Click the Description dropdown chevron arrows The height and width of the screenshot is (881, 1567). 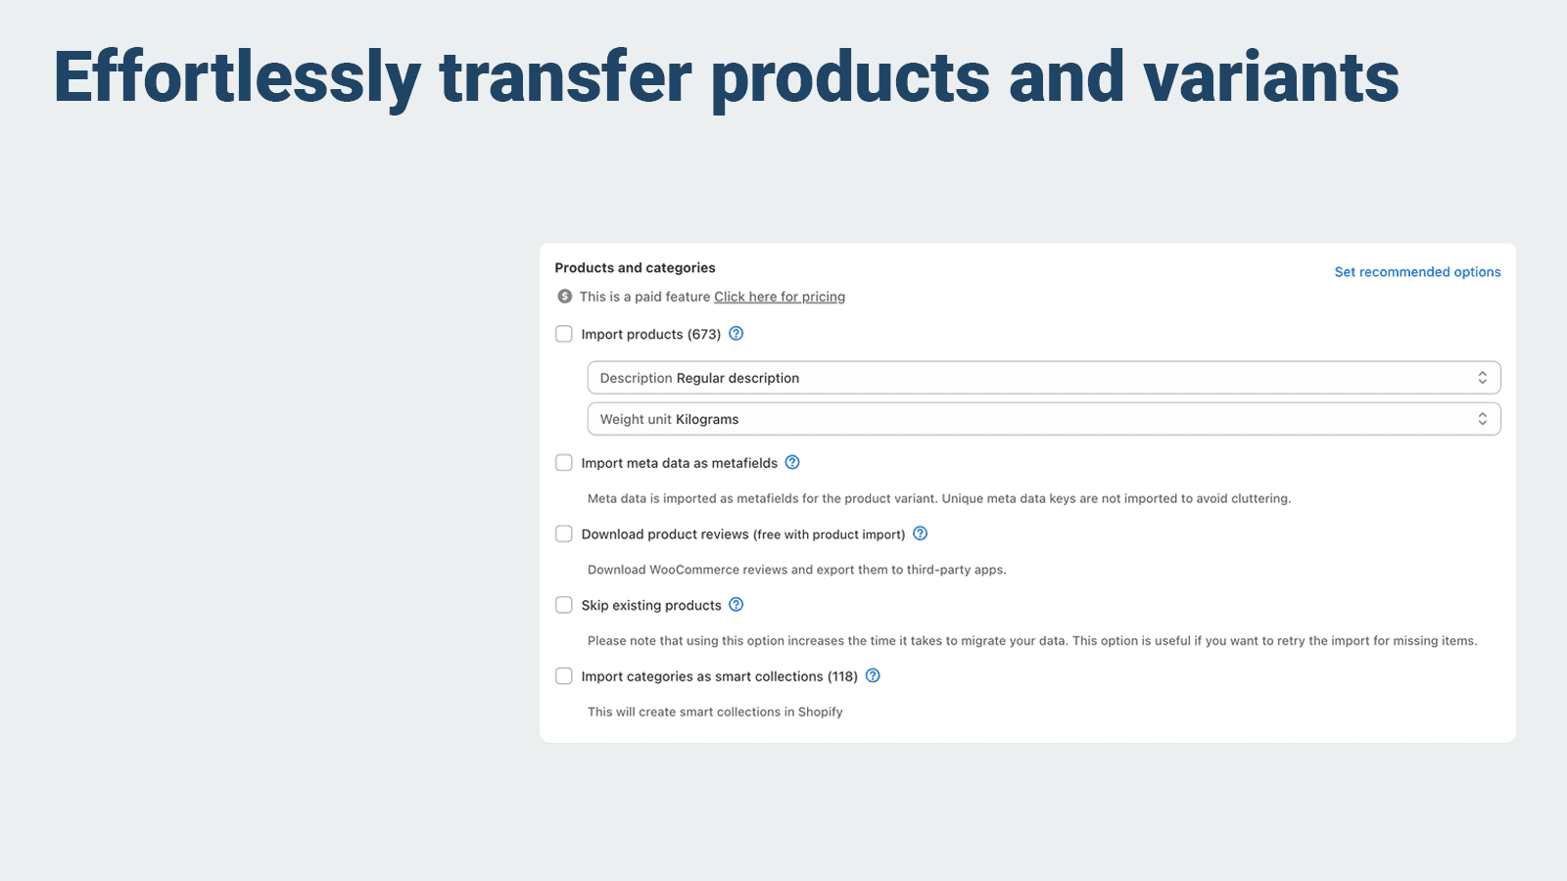(1482, 378)
